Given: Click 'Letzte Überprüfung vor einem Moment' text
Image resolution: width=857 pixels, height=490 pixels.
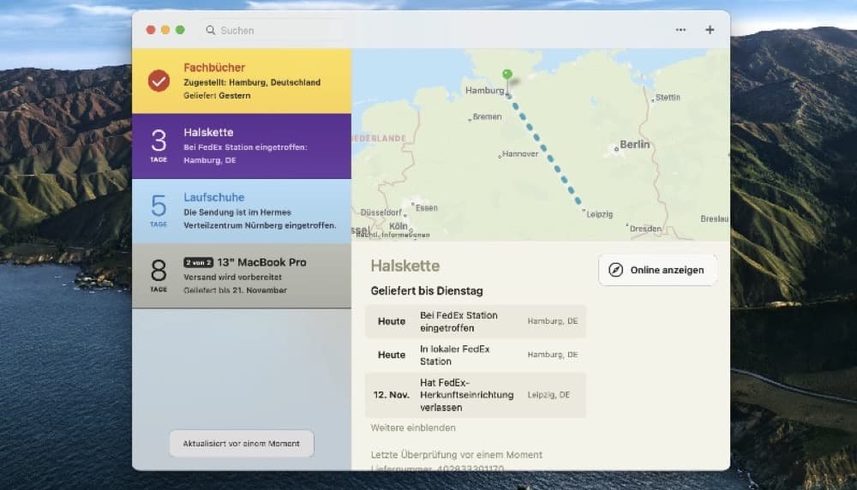Looking at the screenshot, I should coord(457,455).
